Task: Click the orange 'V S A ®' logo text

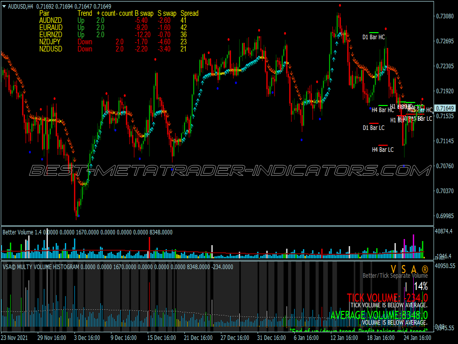Action: pos(409,269)
